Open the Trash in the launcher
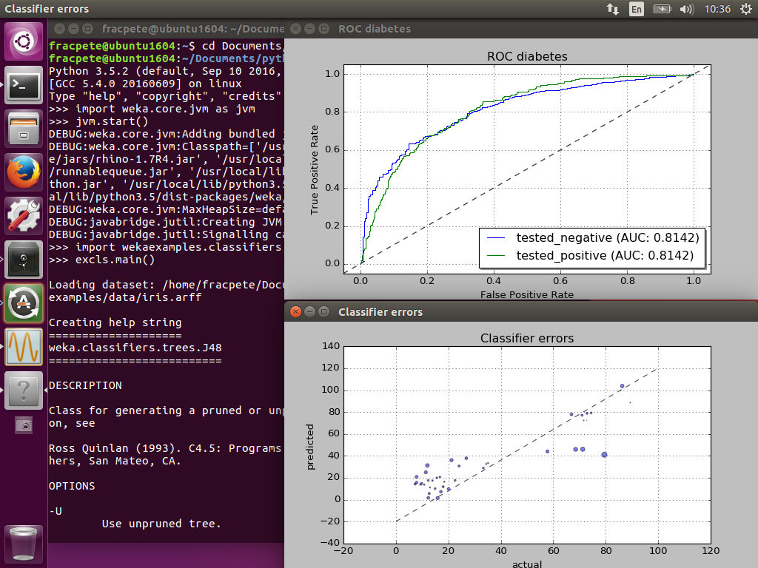Viewport: 758px width, 568px height. pyautogui.click(x=24, y=544)
